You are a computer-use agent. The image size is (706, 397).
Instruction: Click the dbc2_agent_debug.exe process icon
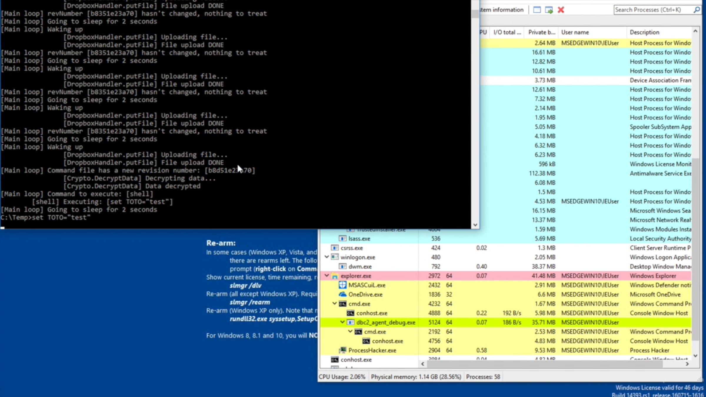[x=350, y=322]
